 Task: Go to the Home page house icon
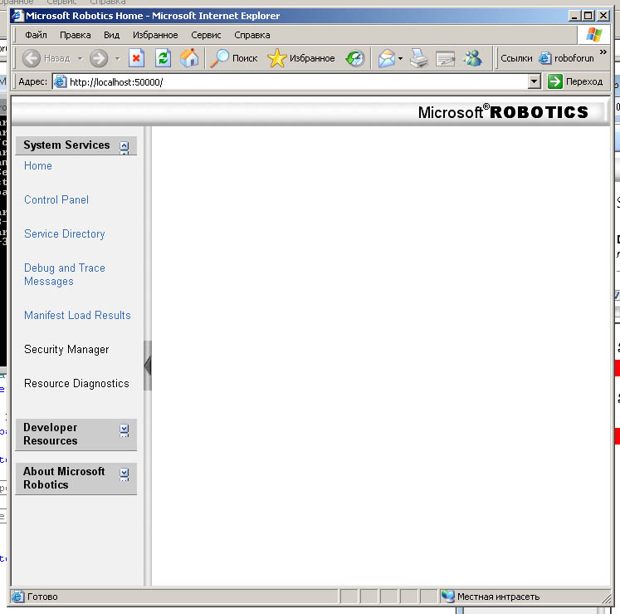189,59
